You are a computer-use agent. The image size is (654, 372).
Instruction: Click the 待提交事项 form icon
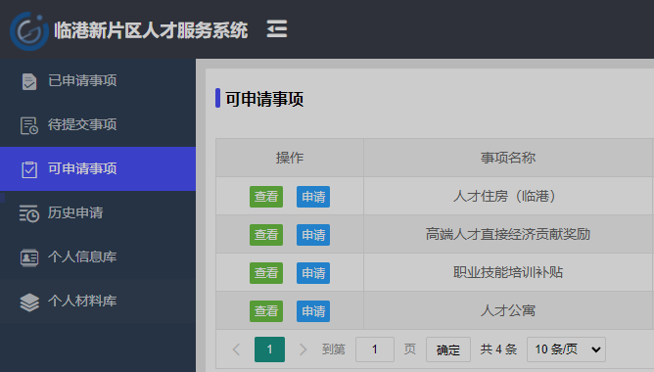point(29,125)
